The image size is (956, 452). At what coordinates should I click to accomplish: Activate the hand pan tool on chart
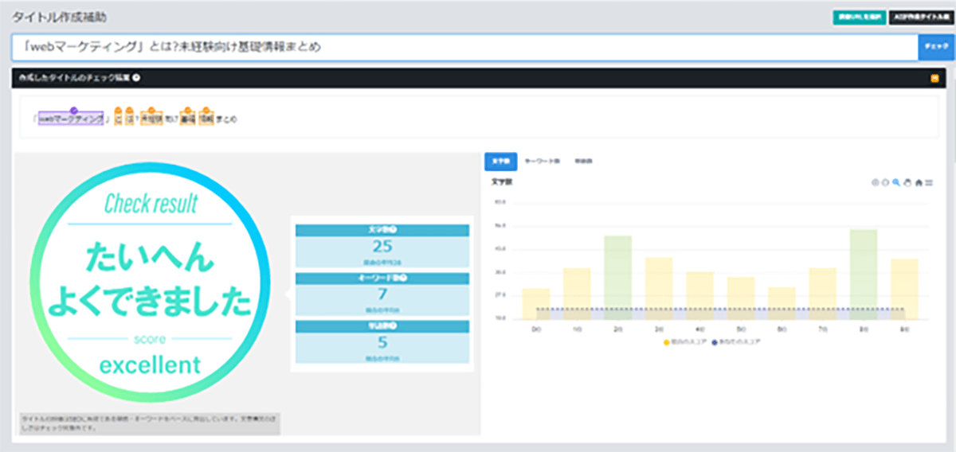pyautogui.click(x=907, y=182)
